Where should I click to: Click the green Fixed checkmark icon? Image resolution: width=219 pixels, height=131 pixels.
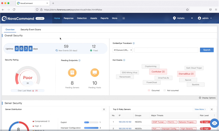91,51
